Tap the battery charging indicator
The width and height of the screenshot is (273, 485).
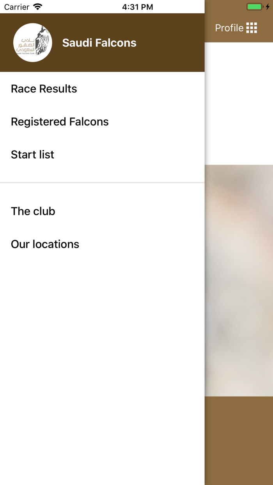coord(254,6)
